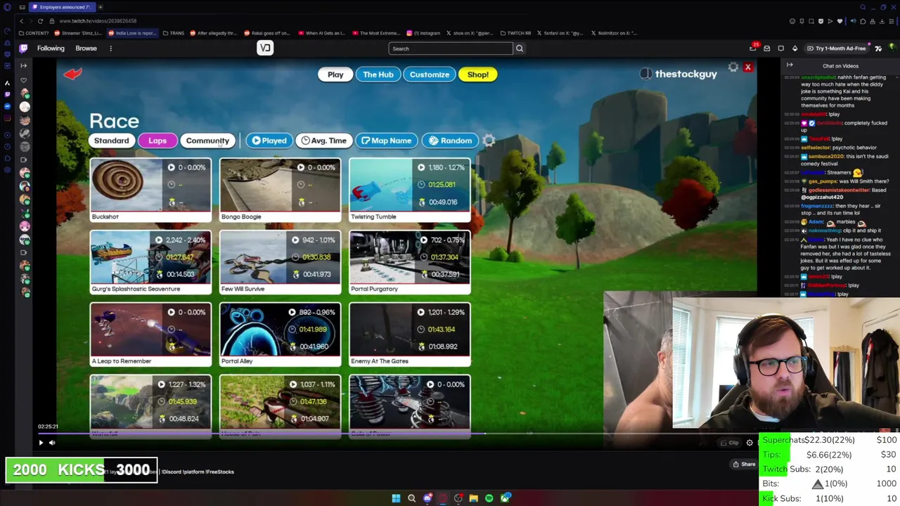This screenshot has width=900, height=506.
Task: Open the CONTENT? bookmark folder
Action: pos(34,33)
